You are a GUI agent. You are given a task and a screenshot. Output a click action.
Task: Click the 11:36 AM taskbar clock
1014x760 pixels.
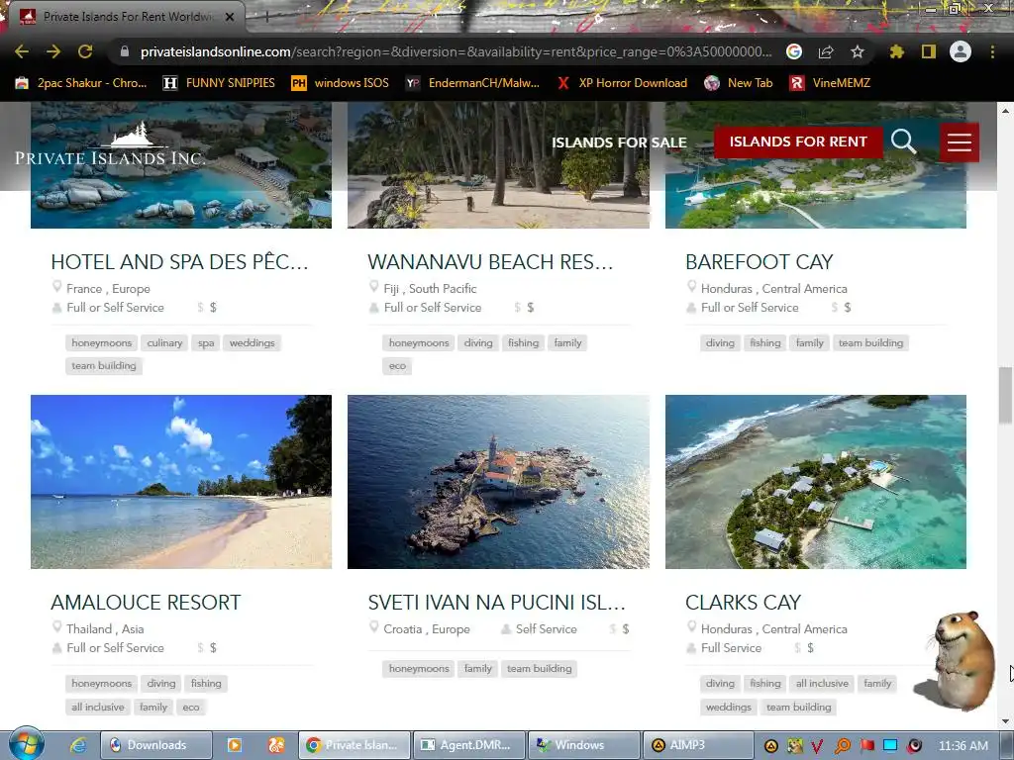tap(963, 745)
